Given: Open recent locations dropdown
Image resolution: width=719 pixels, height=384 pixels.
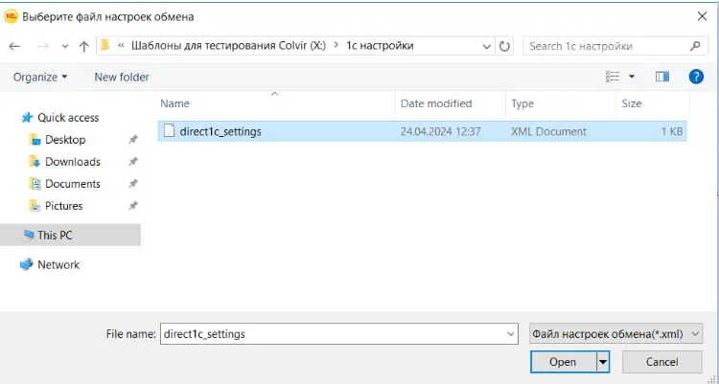Looking at the screenshot, I should pos(65,46).
